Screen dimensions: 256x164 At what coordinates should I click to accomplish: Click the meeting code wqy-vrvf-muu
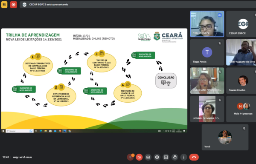click(x=23, y=157)
